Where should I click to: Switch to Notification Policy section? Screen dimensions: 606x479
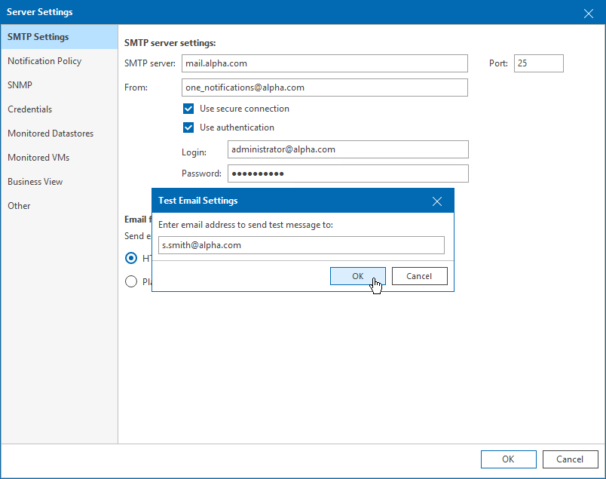click(44, 61)
